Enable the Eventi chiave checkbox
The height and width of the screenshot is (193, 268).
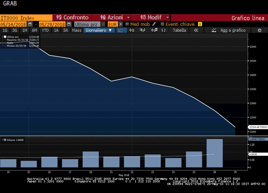coord(162,24)
